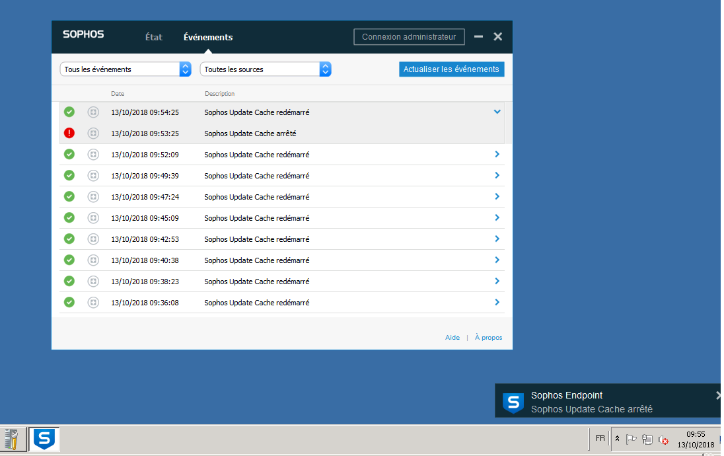Click grey source icon on 09:36:08 row
724x456 pixels.
[x=93, y=302]
